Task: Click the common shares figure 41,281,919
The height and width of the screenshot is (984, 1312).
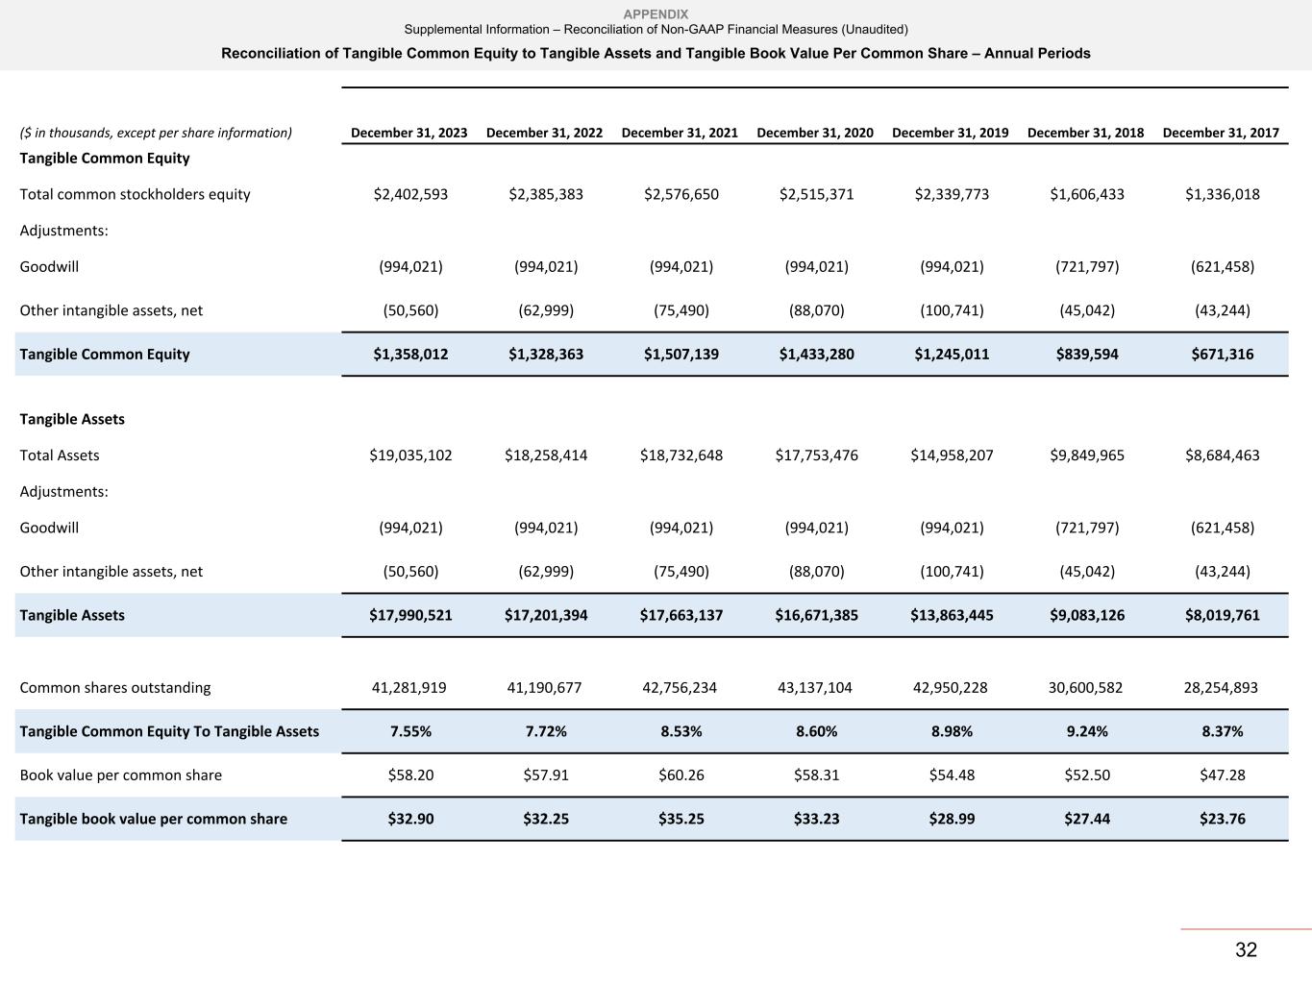Action: 408,688
